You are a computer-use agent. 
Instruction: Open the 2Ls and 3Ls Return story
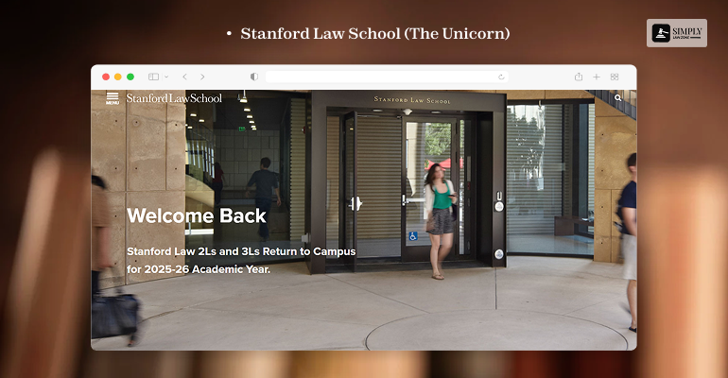(241, 260)
